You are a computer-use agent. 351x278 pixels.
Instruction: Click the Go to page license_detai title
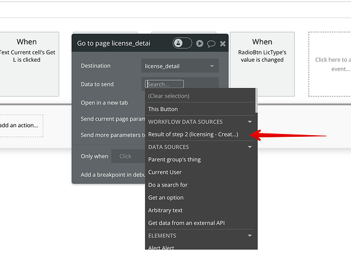coord(113,43)
